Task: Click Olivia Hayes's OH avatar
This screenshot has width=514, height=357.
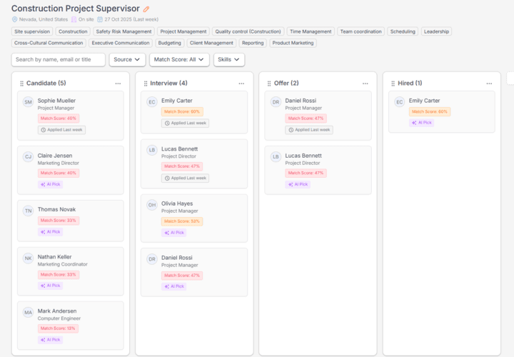Action: coord(152,205)
